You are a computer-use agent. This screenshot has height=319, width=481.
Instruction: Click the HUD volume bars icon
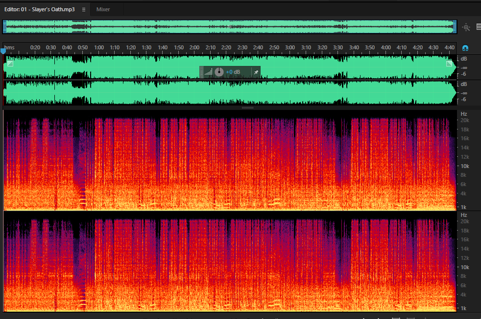pos(208,72)
